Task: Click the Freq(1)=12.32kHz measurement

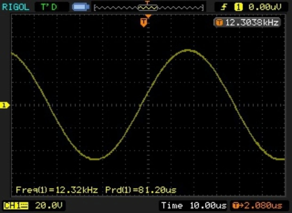Action: click(x=57, y=190)
